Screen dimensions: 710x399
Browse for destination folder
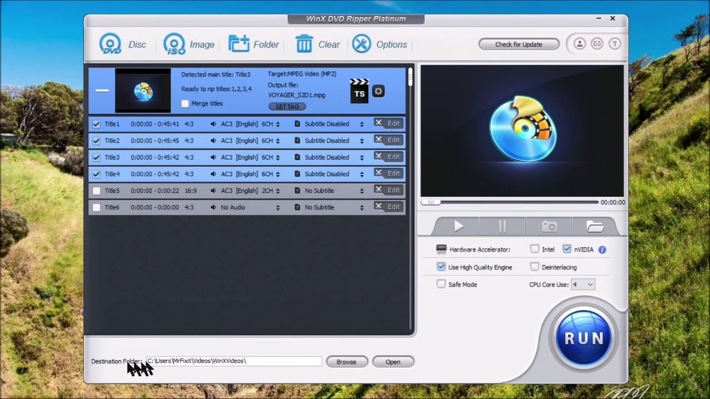pyautogui.click(x=347, y=362)
